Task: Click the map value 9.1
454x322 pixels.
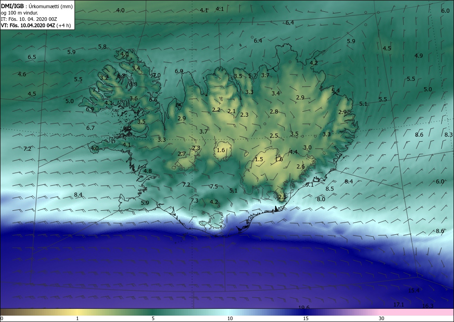Action: click(x=310, y=185)
